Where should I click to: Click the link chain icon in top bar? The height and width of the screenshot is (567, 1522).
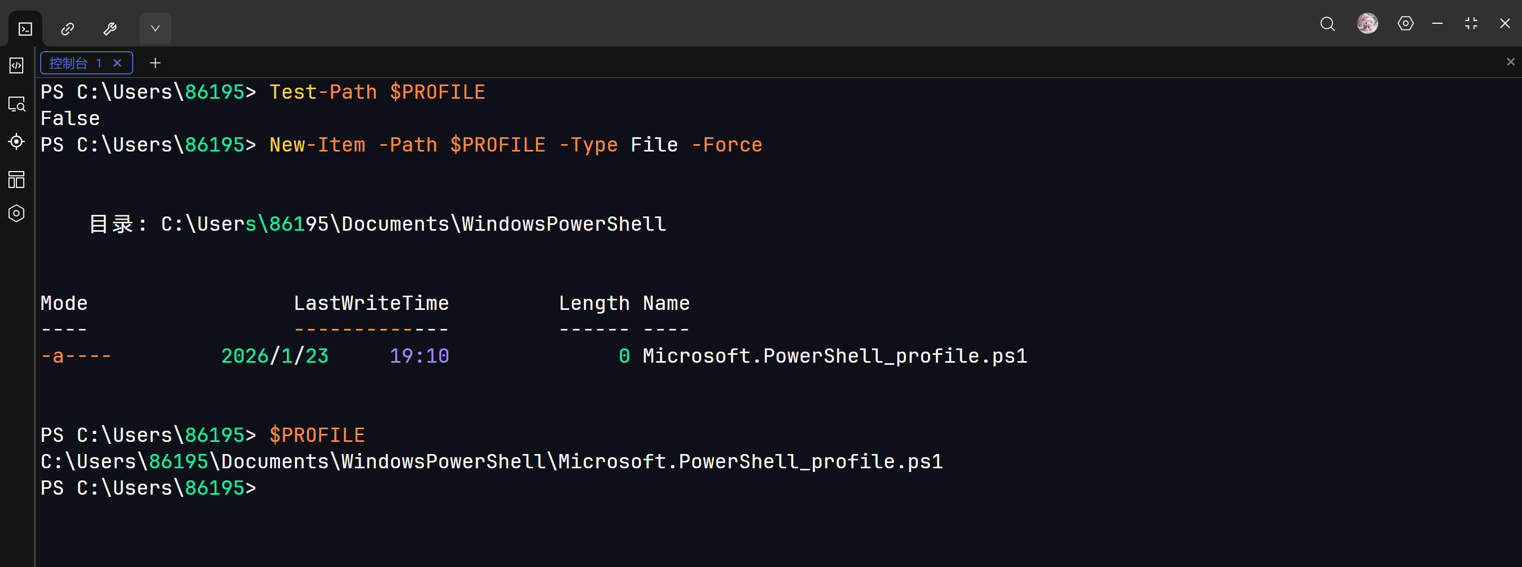click(x=68, y=29)
